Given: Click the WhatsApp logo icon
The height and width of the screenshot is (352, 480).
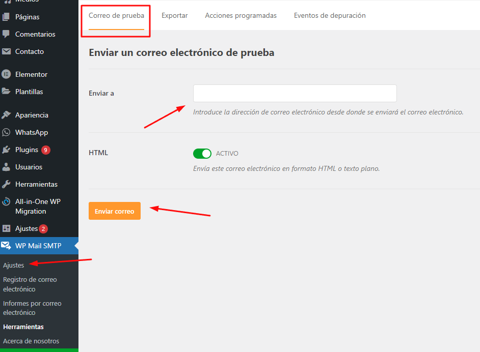Looking at the screenshot, I should (x=6, y=132).
